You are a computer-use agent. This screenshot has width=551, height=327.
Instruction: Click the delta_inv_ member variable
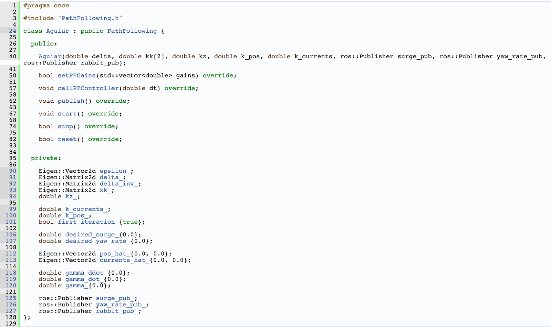click(119, 184)
